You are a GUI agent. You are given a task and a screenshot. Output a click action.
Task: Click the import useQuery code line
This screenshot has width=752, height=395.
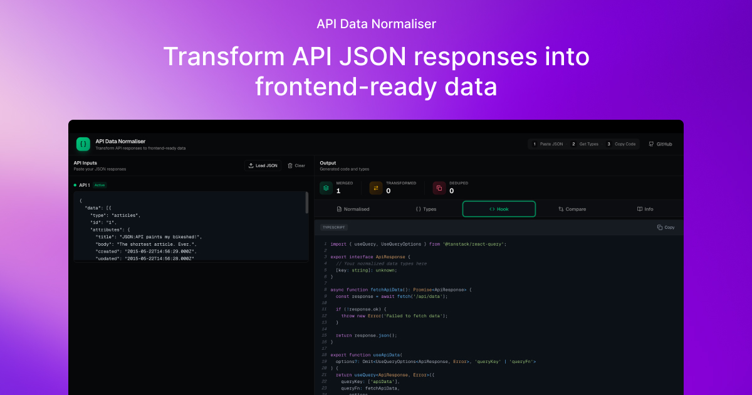coord(418,244)
